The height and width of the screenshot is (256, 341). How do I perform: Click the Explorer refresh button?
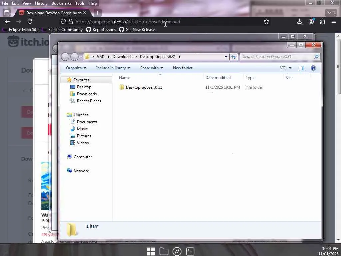pyautogui.click(x=234, y=57)
